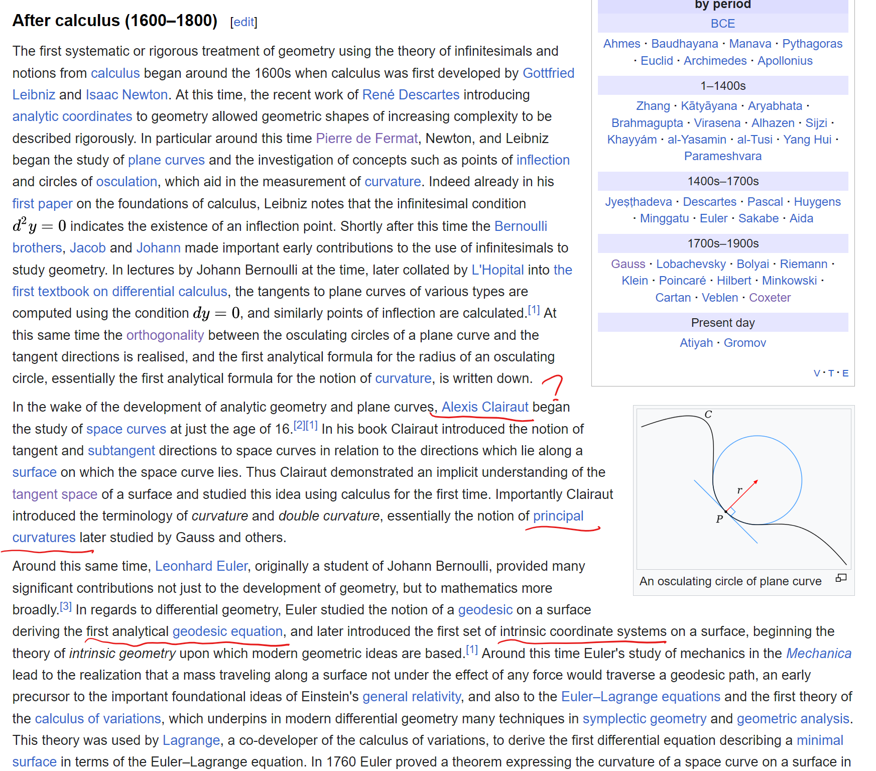Open the Pierre de Fermat link

(366, 139)
